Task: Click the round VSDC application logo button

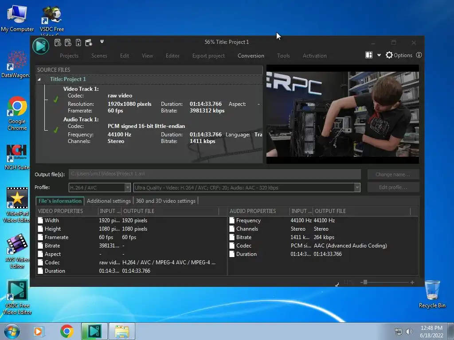Action: 40,46
